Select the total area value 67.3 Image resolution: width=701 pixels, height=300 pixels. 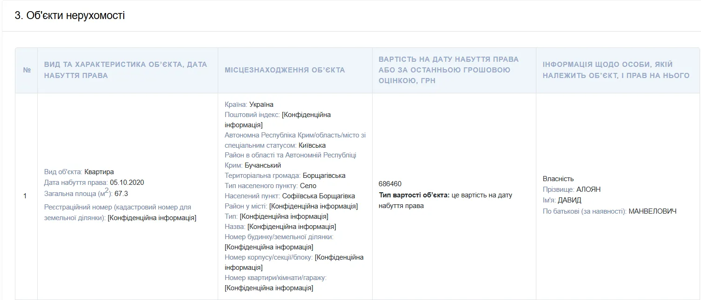pyautogui.click(x=121, y=194)
